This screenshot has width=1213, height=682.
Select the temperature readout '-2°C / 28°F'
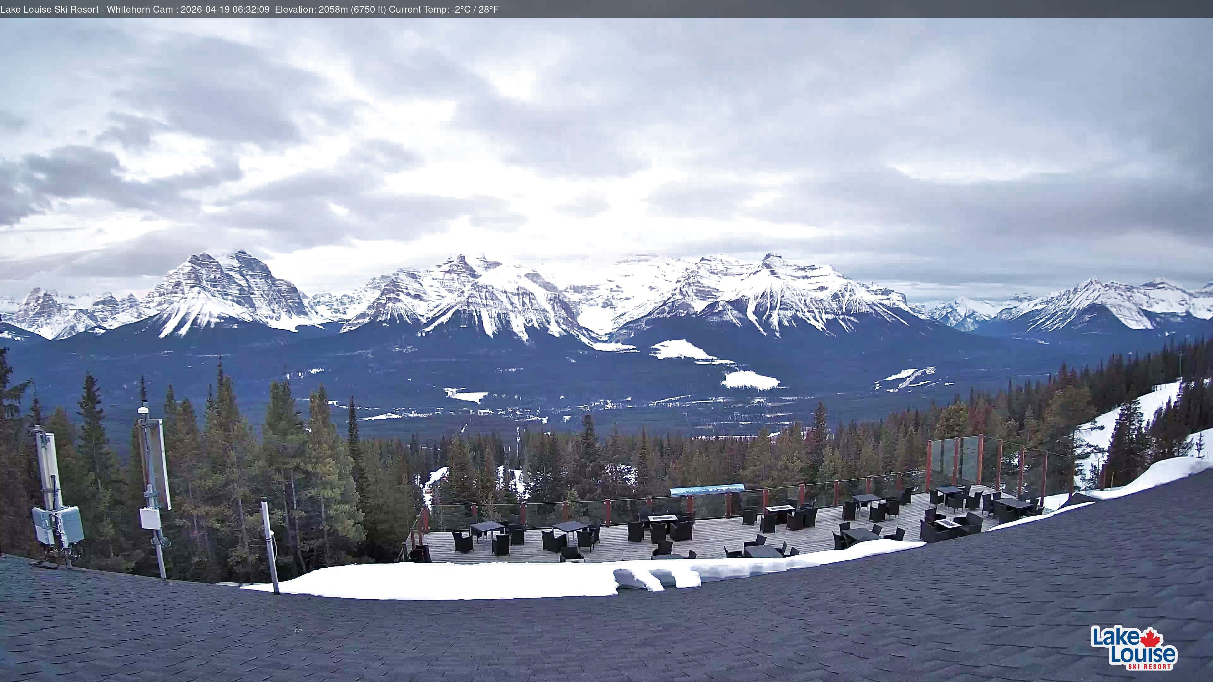[475, 9]
